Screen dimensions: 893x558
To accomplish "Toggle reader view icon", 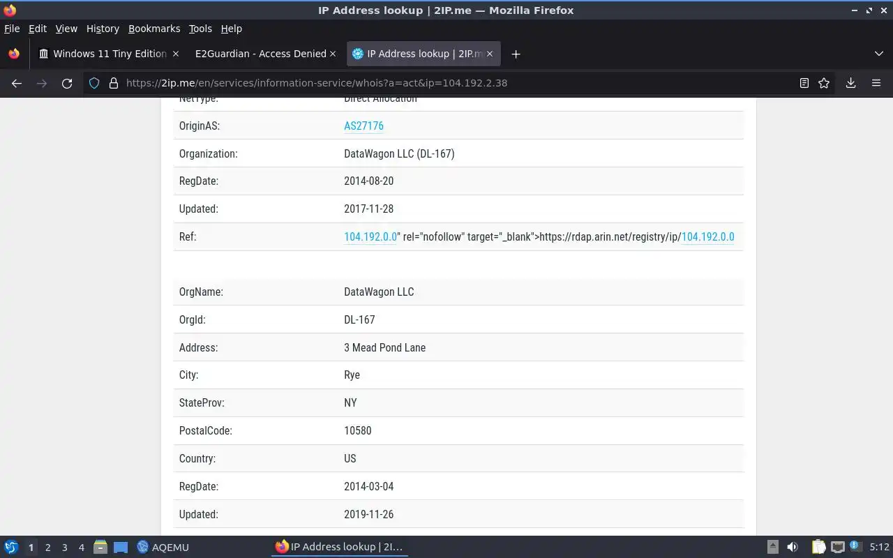I will coord(804,83).
